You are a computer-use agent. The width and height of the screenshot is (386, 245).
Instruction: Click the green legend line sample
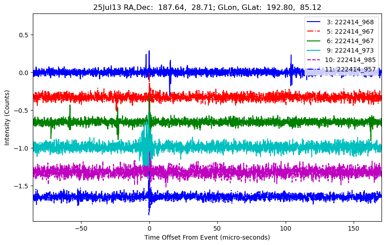[x=314, y=41]
